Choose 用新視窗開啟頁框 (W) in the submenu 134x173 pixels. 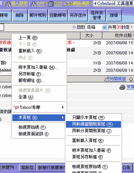pos(93,124)
